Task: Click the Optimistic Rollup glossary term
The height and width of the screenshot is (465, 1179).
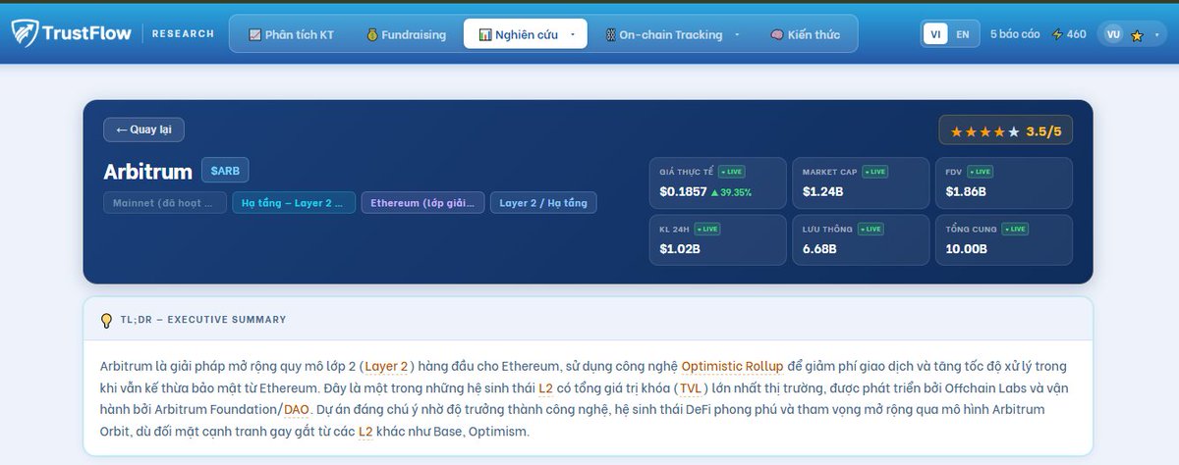Action: click(x=732, y=367)
